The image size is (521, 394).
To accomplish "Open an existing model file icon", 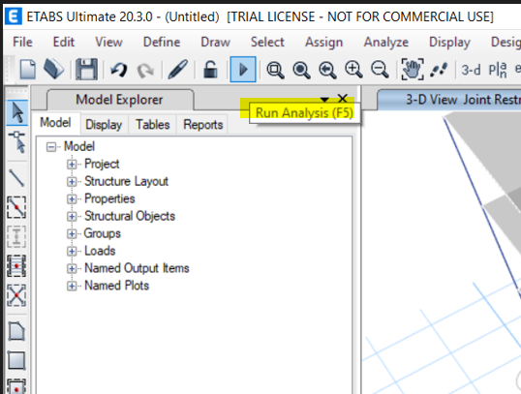I will (54, 69).
